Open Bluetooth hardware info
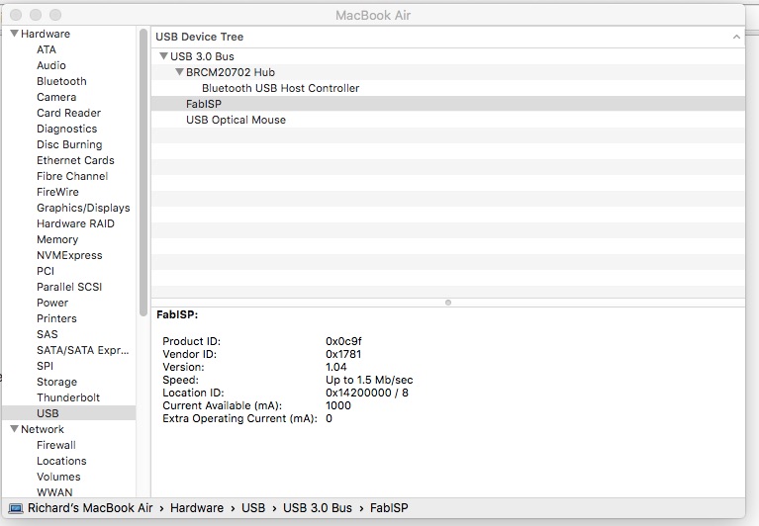The width and height of the screenshot is (759, 526). click(x=61, y=81)
